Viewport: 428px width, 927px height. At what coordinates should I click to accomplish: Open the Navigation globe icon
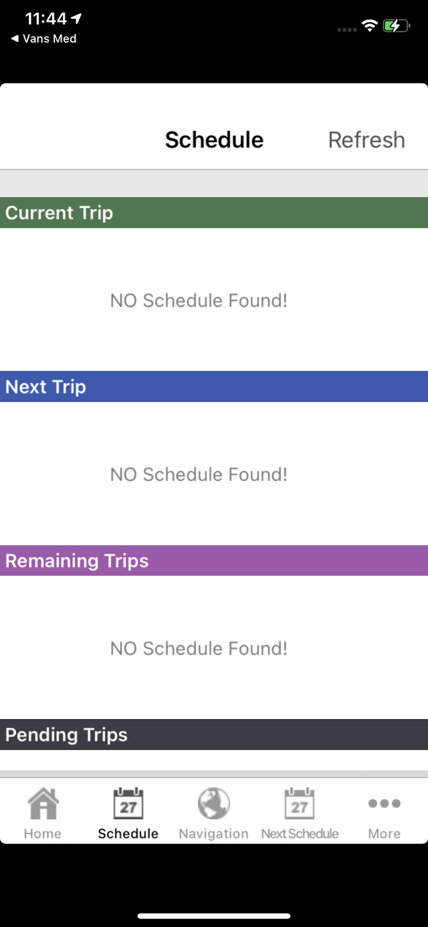[214, 803]
